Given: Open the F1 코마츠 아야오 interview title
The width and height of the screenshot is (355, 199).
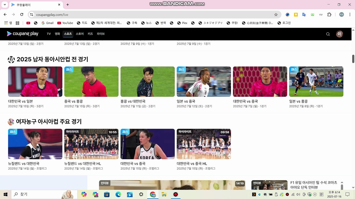Looking at the screenshot, I should click(314, 185).
